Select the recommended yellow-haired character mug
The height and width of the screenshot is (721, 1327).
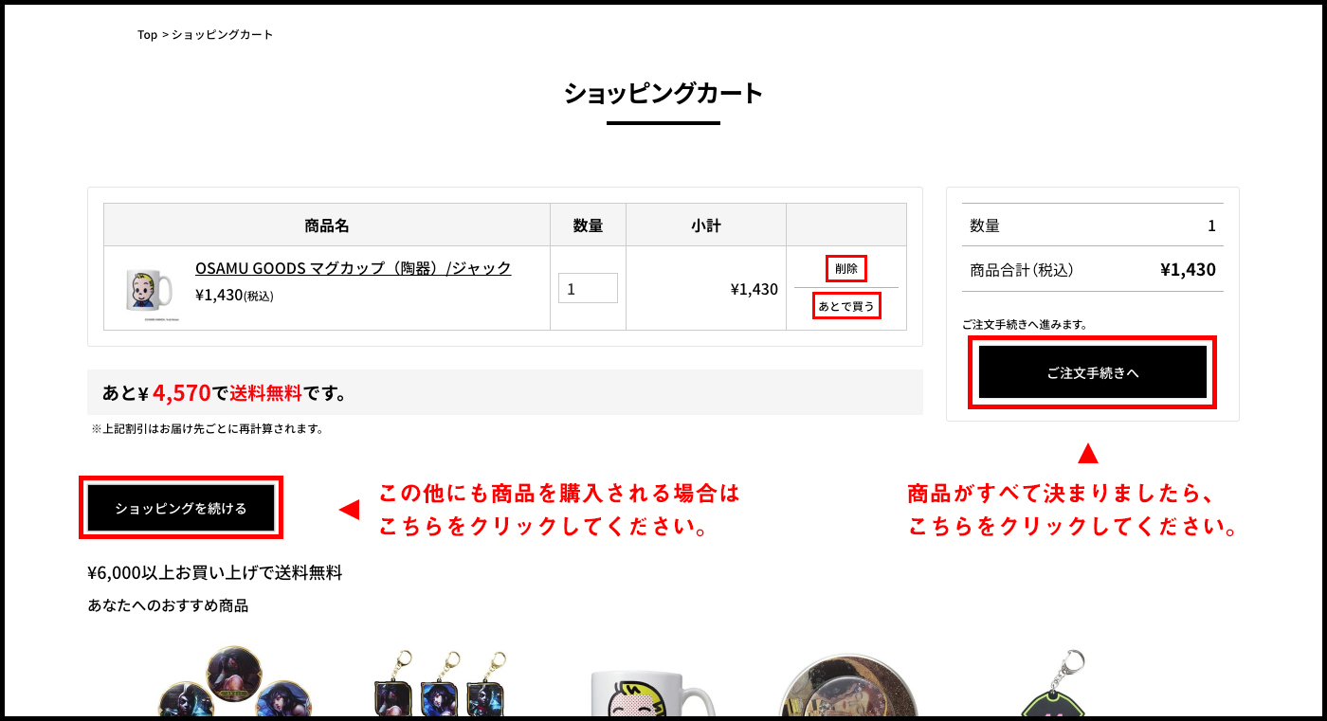pyautogui.click(x=650, y=690)
